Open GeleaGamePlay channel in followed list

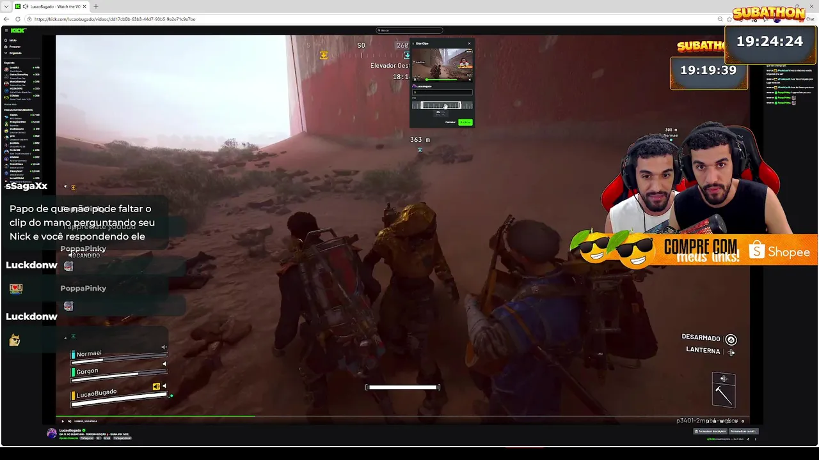click(22, 75)
